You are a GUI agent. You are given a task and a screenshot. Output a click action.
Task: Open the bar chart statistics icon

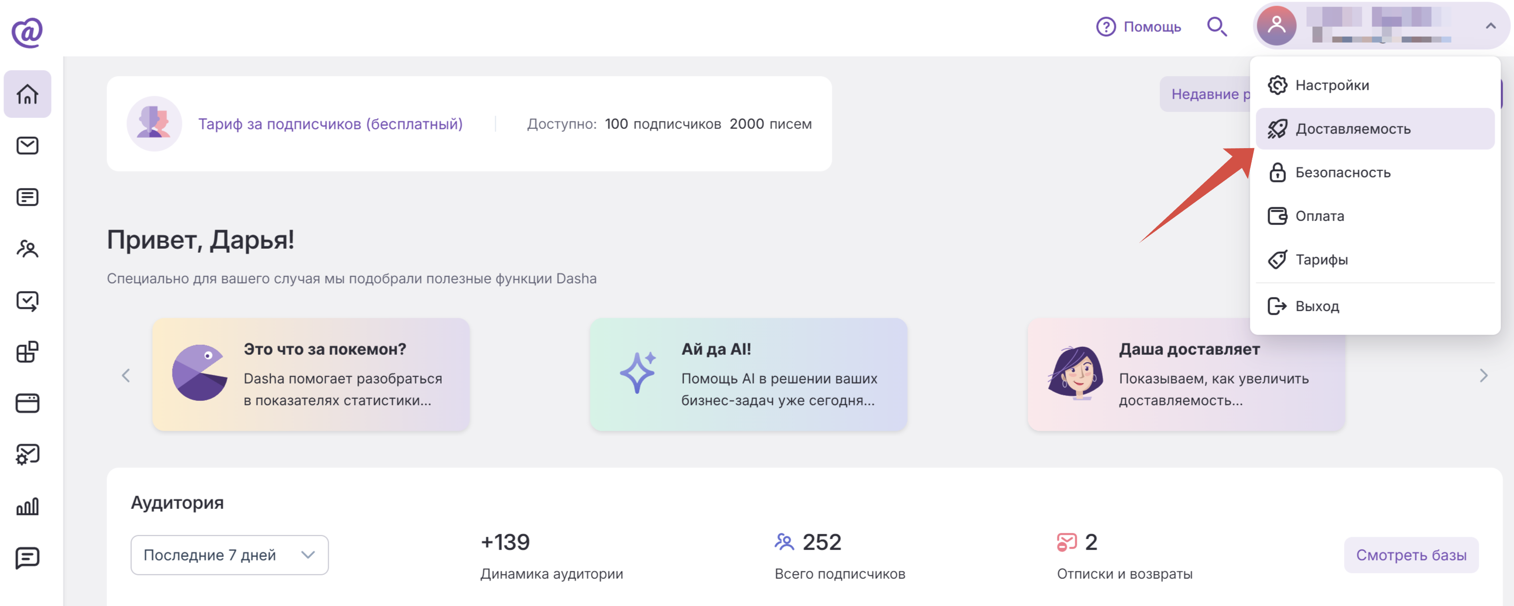coord(27,506)
